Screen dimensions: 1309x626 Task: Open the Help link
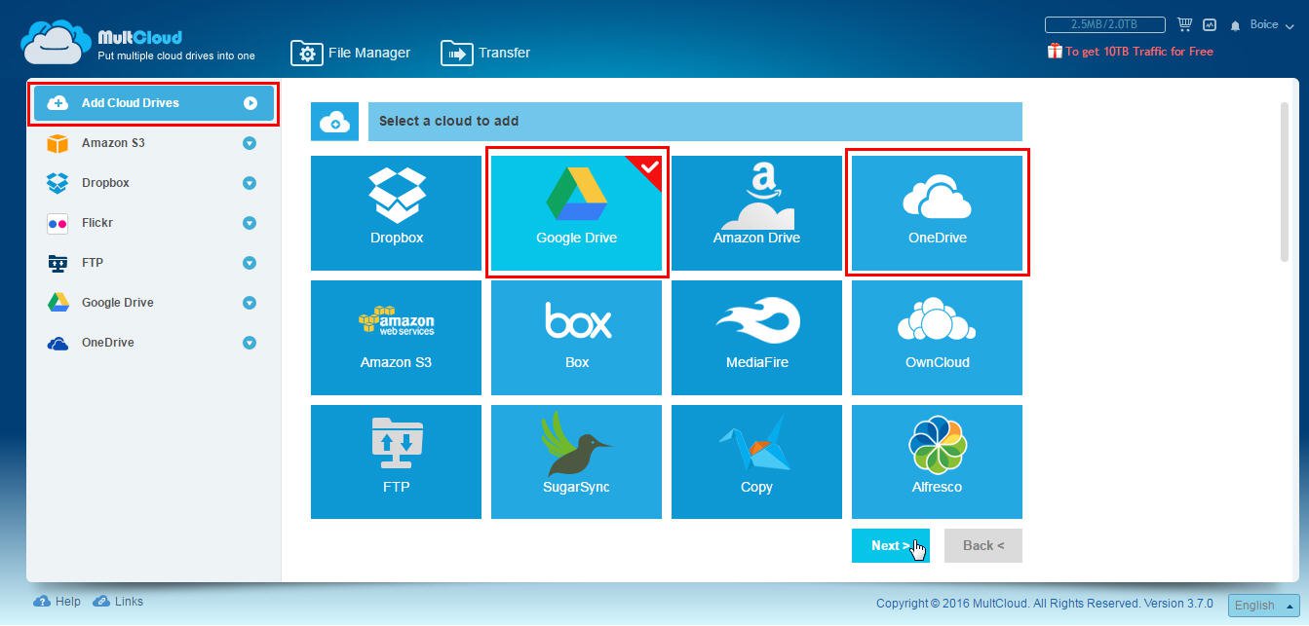coord(58,602)
